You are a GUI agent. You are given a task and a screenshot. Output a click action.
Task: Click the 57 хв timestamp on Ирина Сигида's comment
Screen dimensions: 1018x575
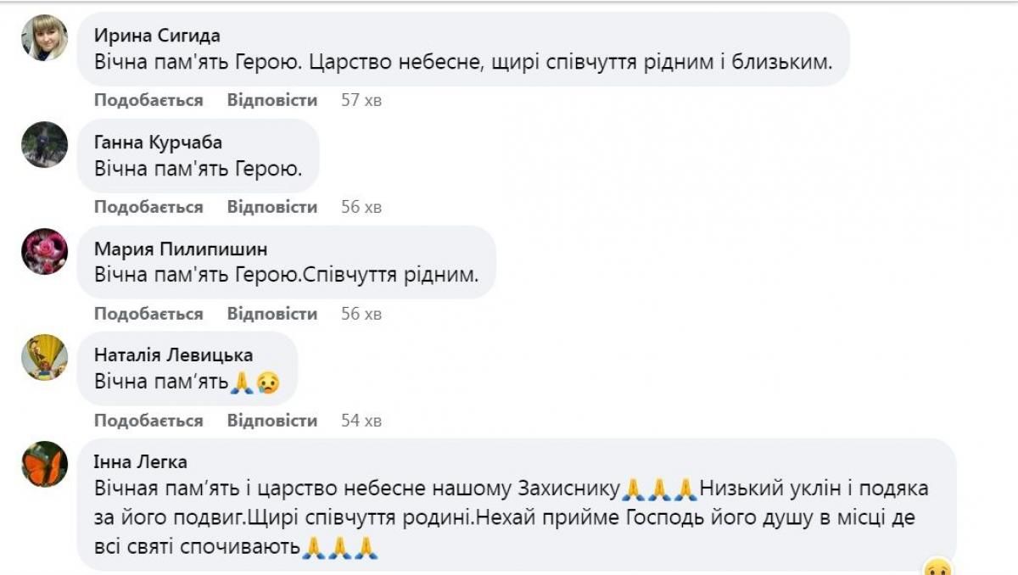pos(361,100)
